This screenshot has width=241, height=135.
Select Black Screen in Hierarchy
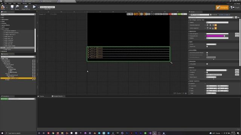13,72
